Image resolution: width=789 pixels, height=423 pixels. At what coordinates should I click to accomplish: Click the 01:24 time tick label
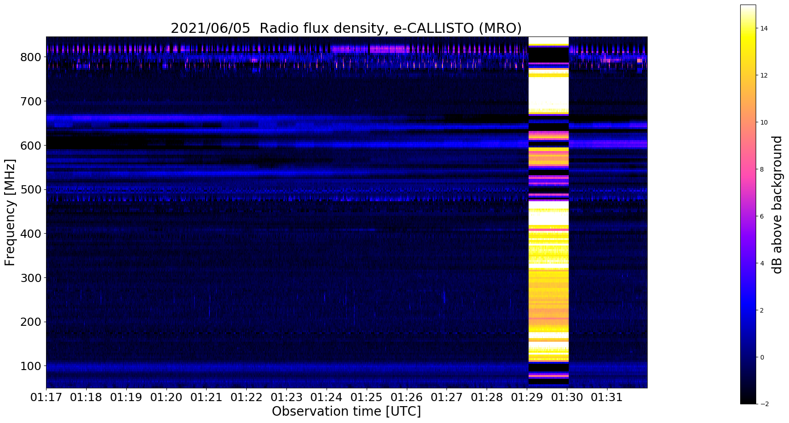pyautogui.click(x=326, y=397)
